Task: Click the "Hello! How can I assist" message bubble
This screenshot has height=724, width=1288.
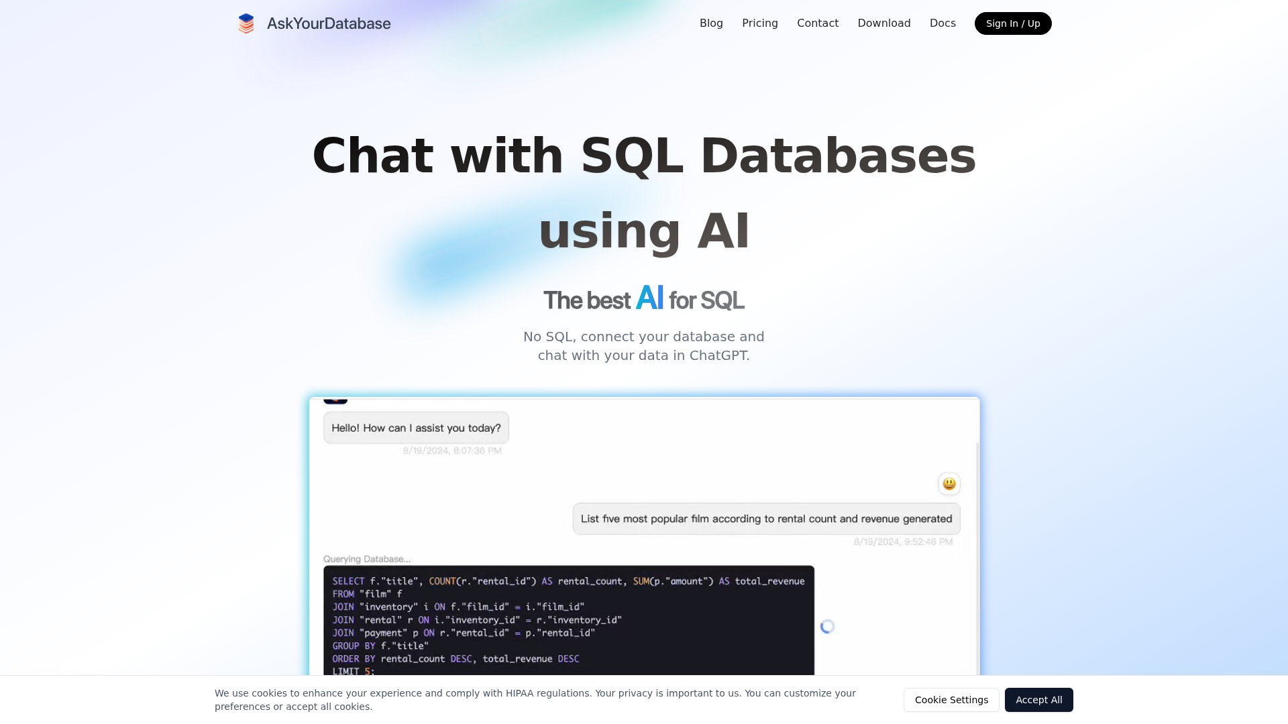Action: coord(416,428)
